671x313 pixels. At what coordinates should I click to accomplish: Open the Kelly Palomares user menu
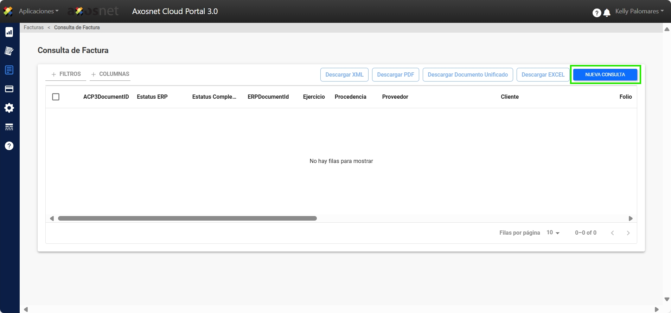639,11
